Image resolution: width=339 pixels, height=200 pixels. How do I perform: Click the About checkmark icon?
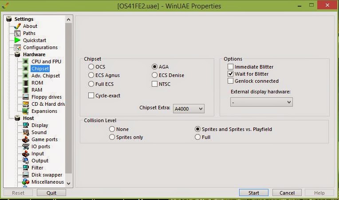17,26
